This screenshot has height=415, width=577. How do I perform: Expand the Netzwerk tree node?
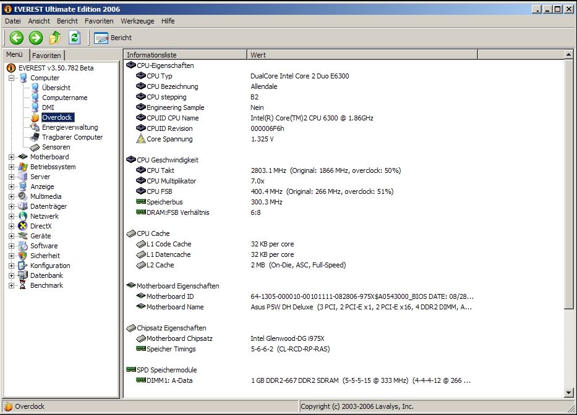pos(11,217)
